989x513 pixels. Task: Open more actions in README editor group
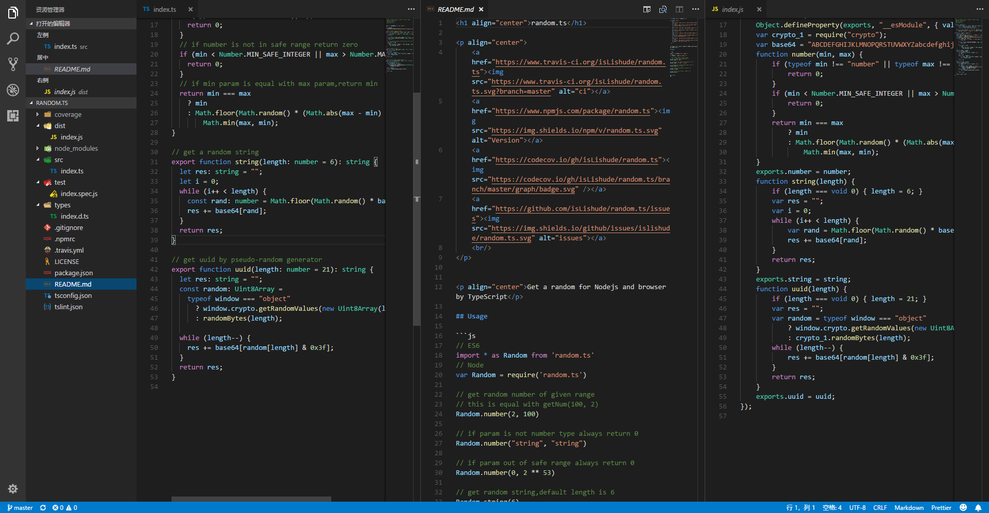[696, 9]
